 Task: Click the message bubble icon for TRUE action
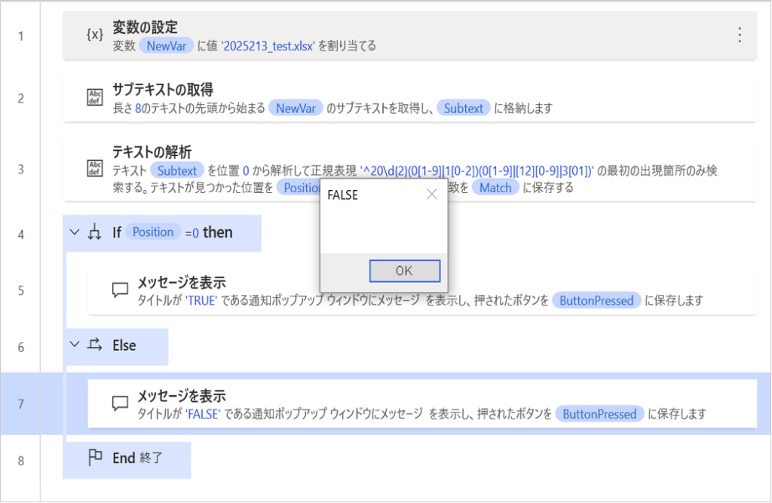coord(120,290)
